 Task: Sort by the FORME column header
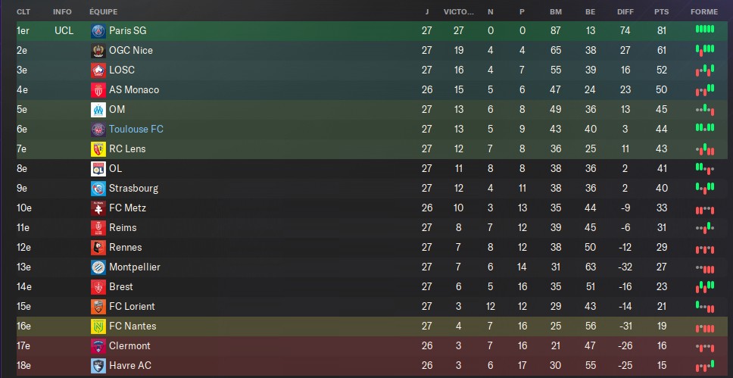click(x=704, y=11)
